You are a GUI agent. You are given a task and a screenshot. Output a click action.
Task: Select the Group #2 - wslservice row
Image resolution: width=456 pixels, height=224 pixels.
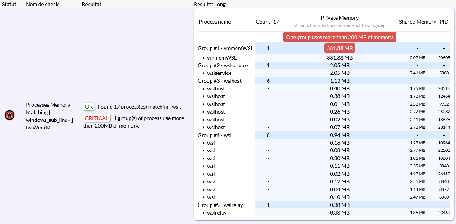(x=223, y=65)
